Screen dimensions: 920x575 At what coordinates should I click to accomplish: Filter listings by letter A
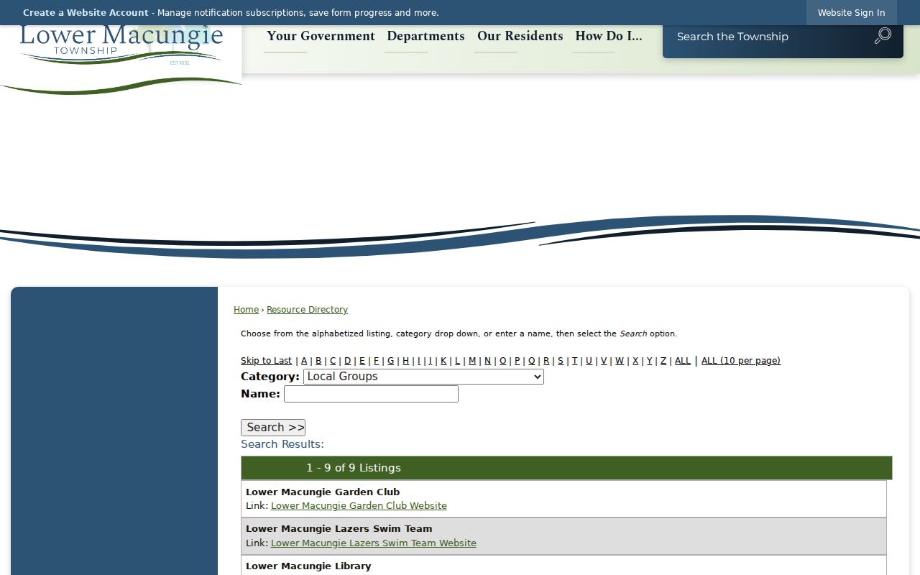[304, 361]
